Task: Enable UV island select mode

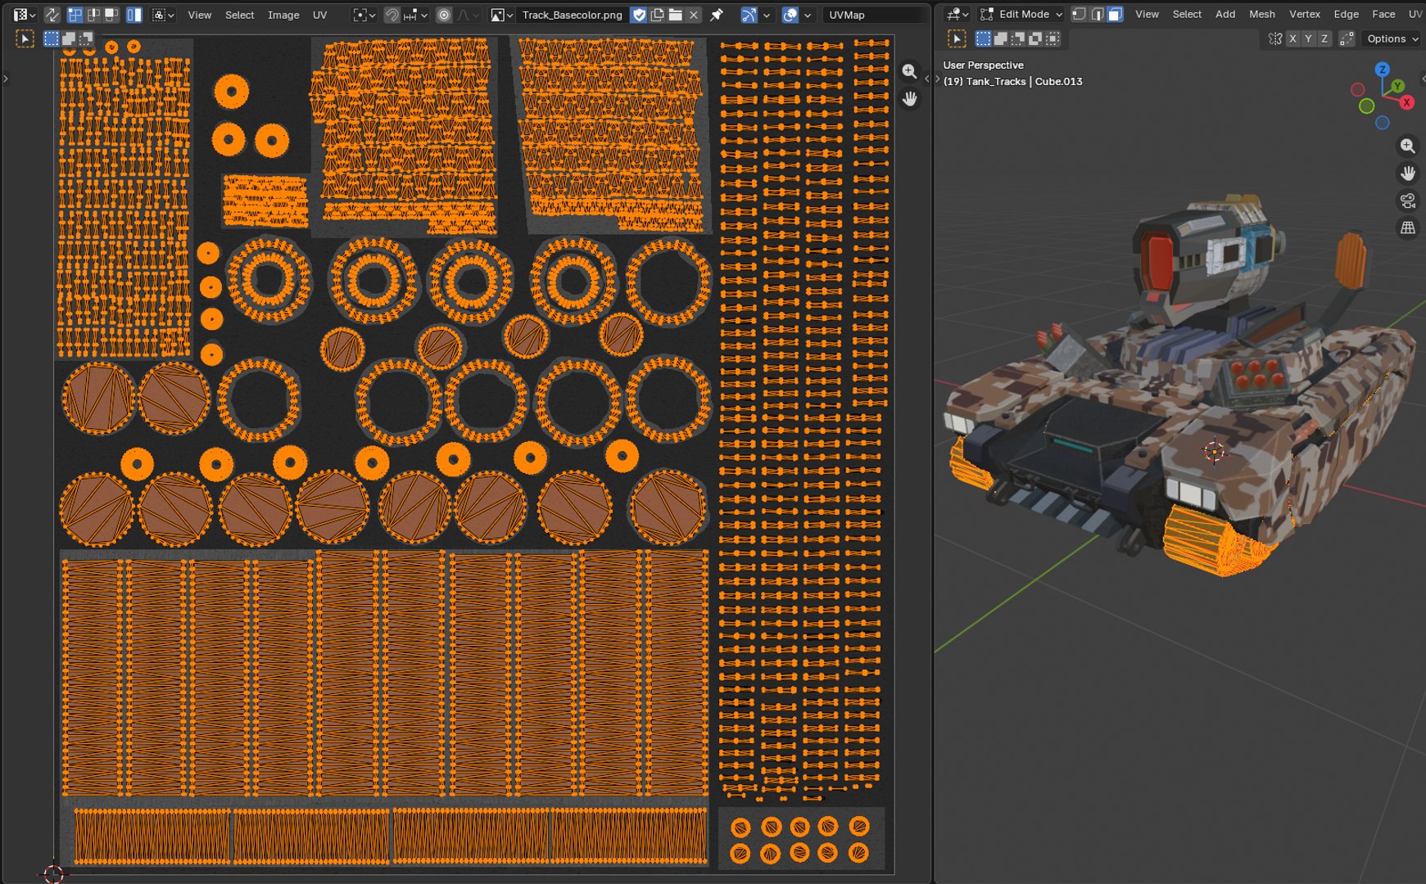Action: (x=134, y=15)
